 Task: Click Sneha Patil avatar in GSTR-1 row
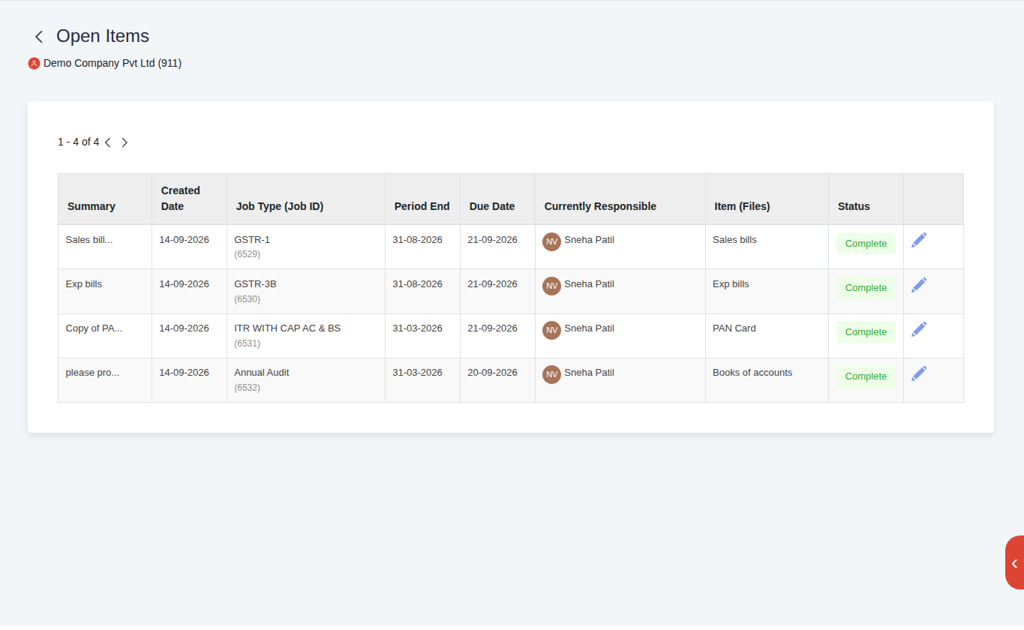(x=552, y=241)
